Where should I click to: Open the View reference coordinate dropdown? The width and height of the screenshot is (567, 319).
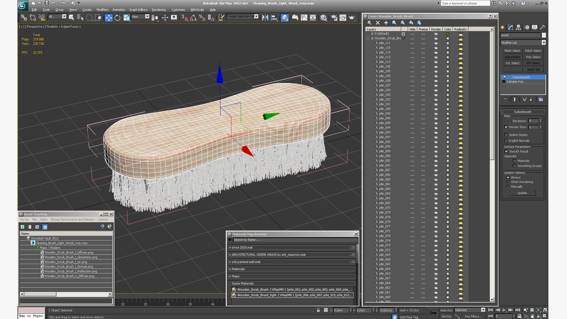[x=147, y=17]
